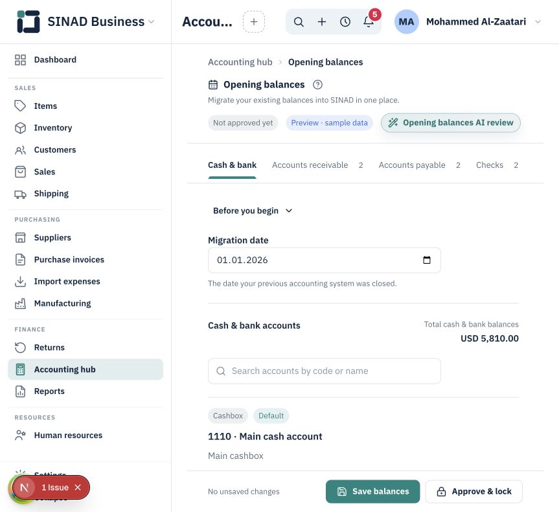Open Shipping in the sidebar

86,194
